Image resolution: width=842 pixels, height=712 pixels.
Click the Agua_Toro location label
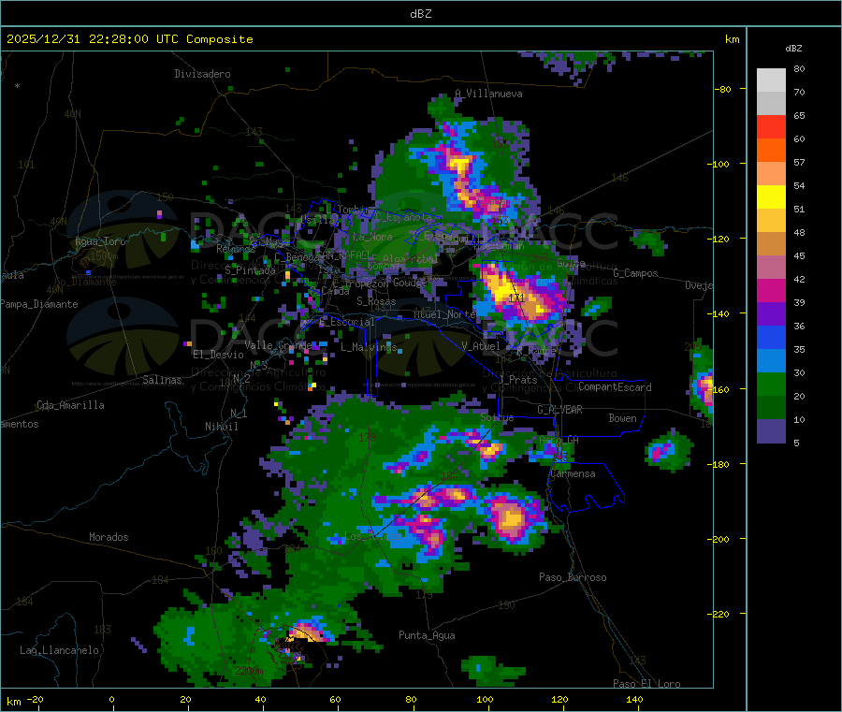coord(100,241)
